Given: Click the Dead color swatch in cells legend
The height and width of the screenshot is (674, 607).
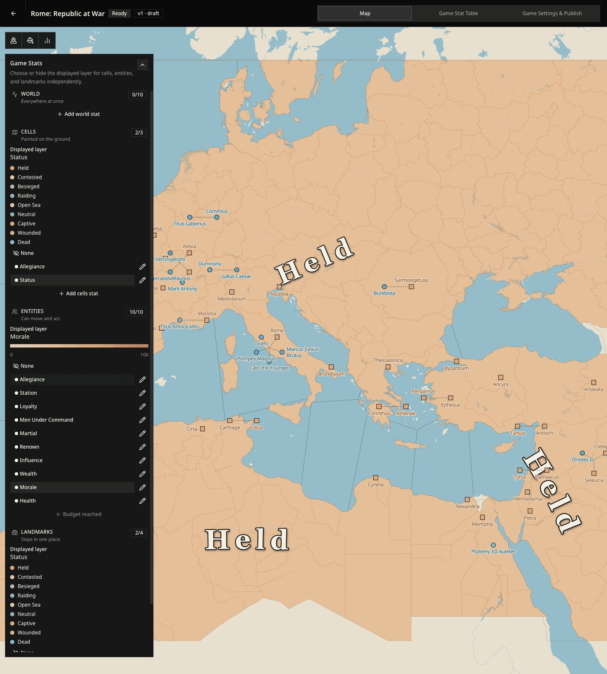Looking at the screenshot, I should (x=12, y=242).
